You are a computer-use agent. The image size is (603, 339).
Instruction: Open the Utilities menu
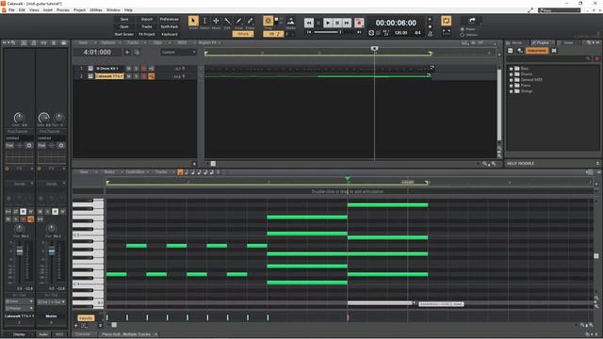(96, 10)
